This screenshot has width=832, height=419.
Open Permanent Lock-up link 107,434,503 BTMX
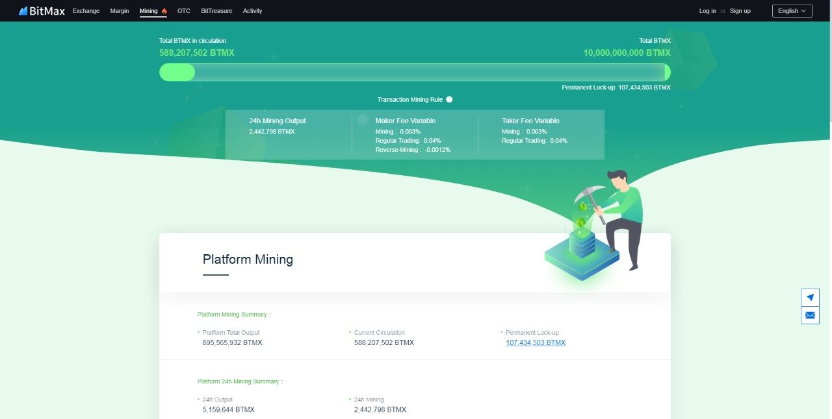(536, 342)
